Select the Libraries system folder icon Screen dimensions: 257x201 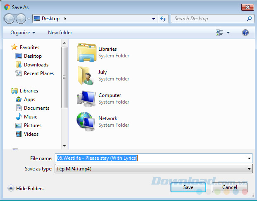click(x=86, y=52)
